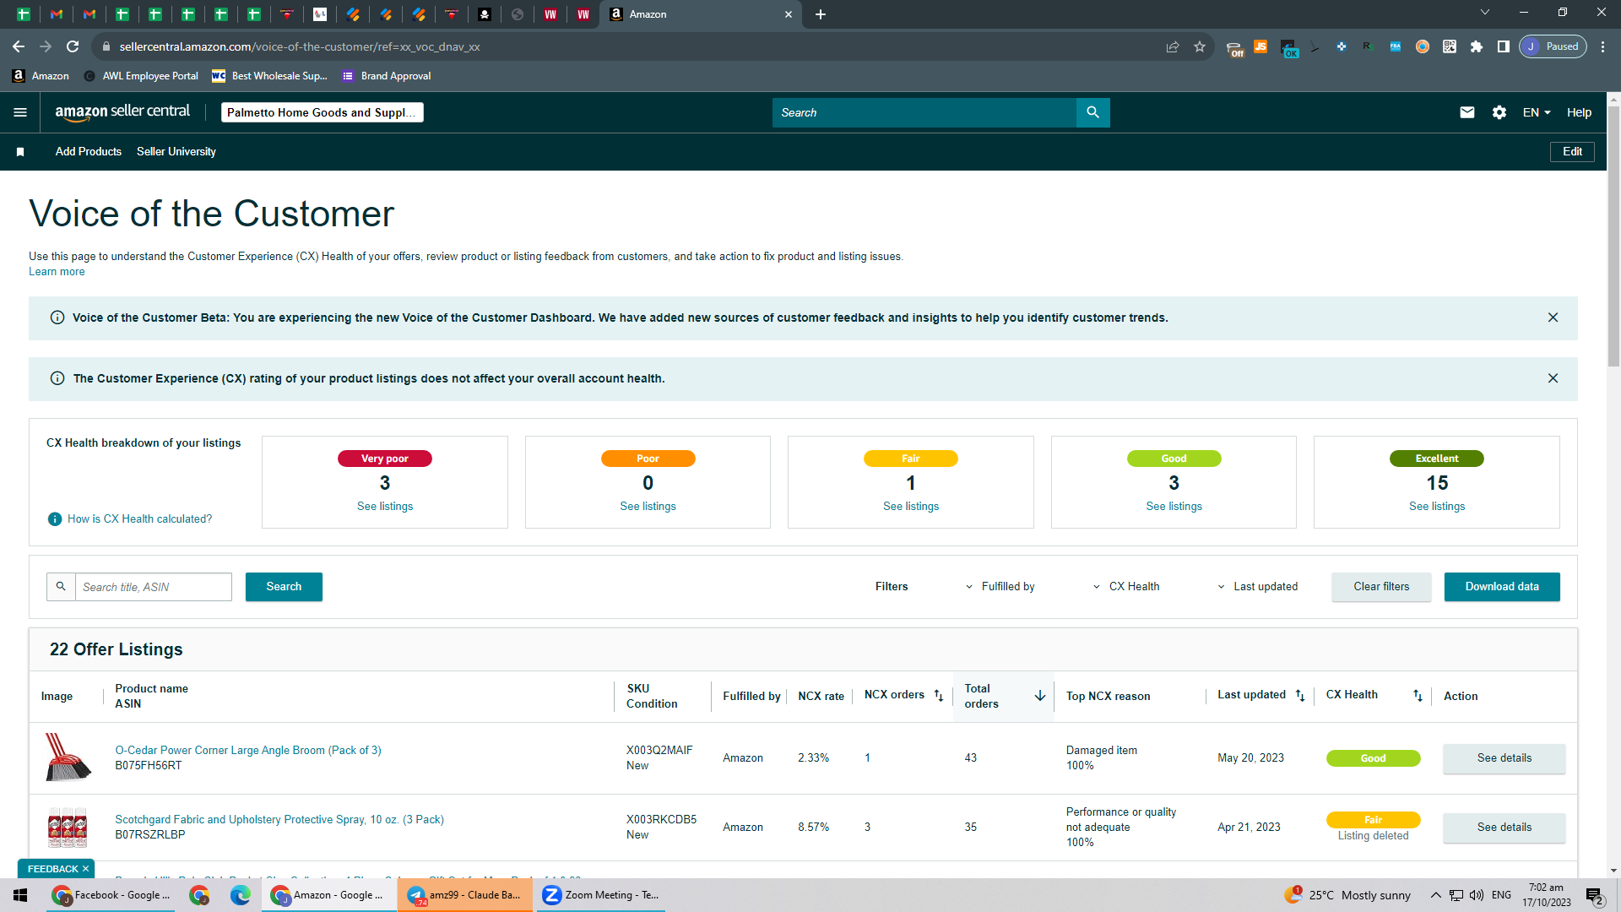Reload the page with browser refresh icon
Screen dimensions: 1621x912
(73, 46)
